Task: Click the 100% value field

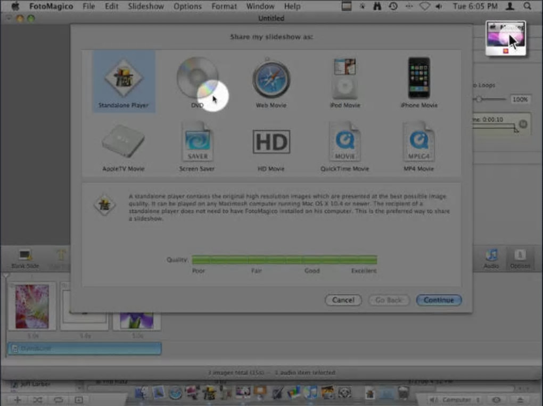Action: click(x=520, y=100)
